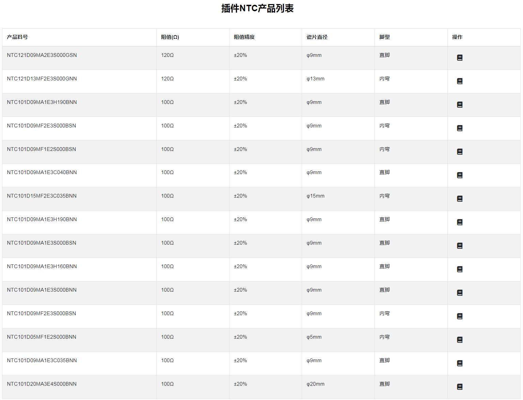Viewport: 523px width, 400px height.
Task: Open datasheet icon for NTC121D09MA2E3S000GSN
Action: [x=459, y=58]
